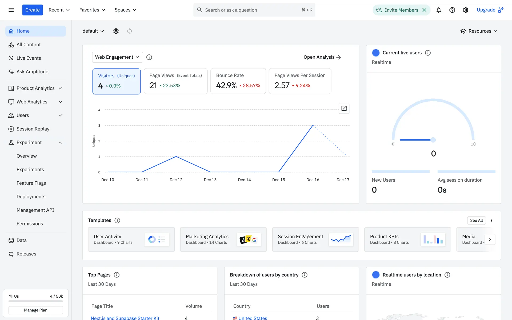Expand the Product Analytics sidebar section

coord(60,88)
